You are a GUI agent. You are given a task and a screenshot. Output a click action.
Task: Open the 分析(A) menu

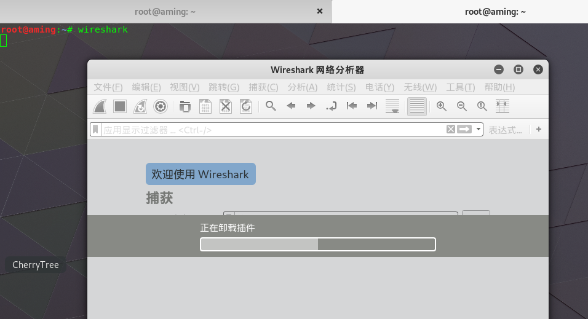tap(302, 87)
